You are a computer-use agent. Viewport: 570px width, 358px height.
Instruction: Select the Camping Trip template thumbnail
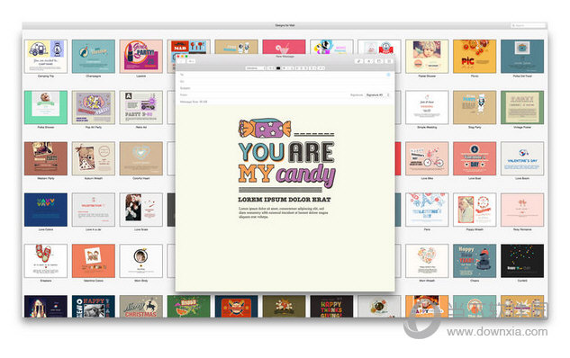point(46,57)
